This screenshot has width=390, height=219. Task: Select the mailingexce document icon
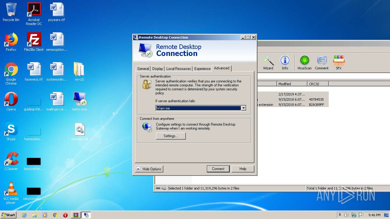click(57, 102)
